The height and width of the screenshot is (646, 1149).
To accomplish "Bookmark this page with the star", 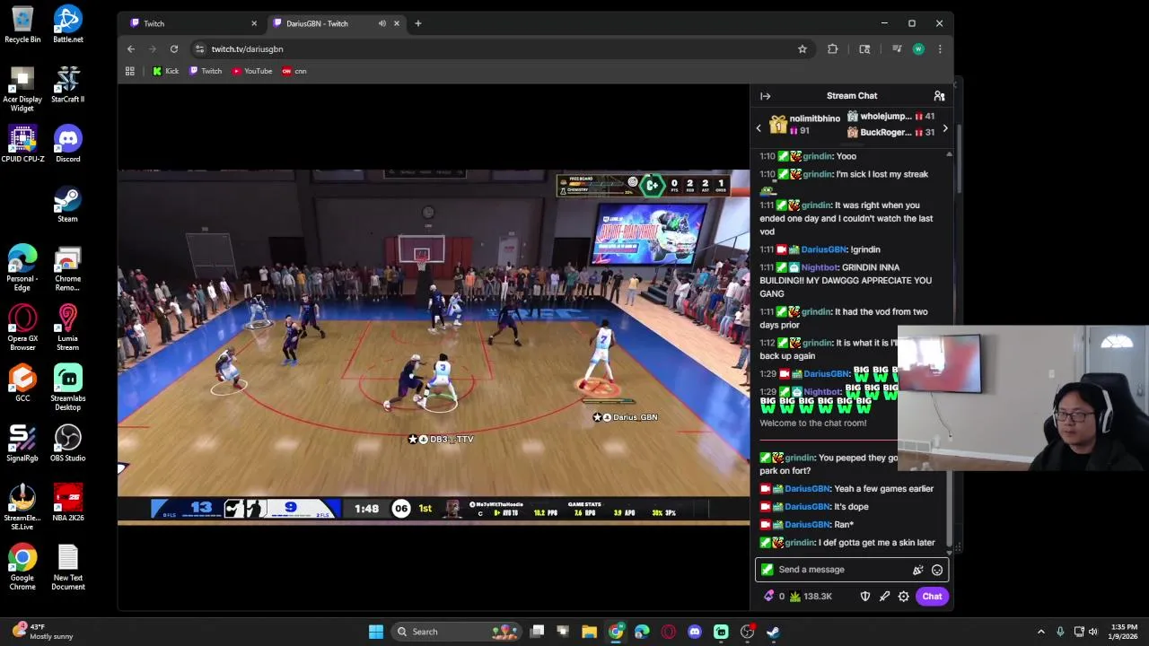I will [x=803, y=49].
